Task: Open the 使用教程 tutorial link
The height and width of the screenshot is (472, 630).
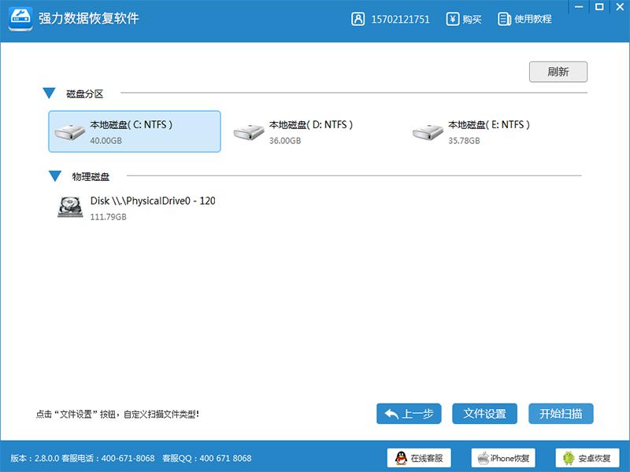Action: 533,19
